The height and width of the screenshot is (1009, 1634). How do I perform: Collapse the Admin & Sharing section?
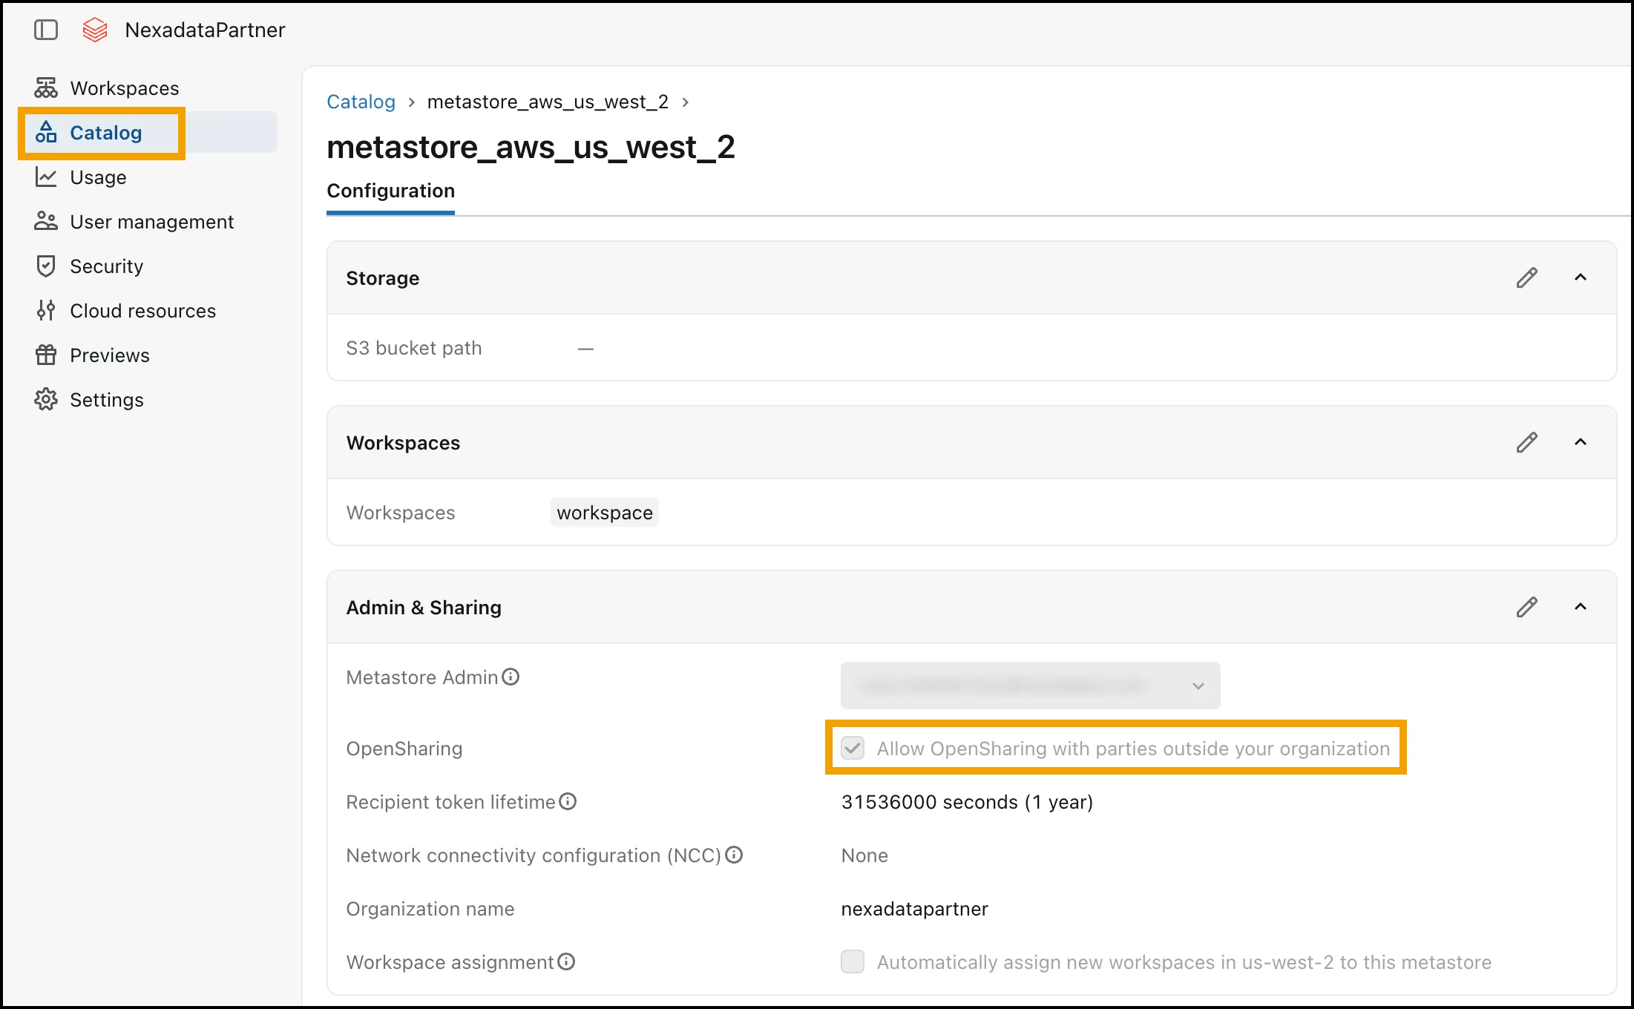click(1581, 608)
